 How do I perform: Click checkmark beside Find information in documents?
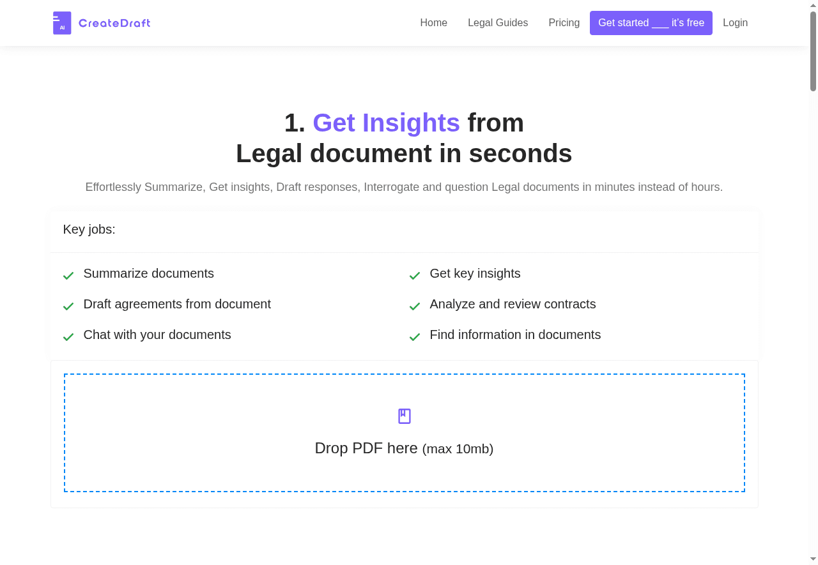tap(415, 337)
